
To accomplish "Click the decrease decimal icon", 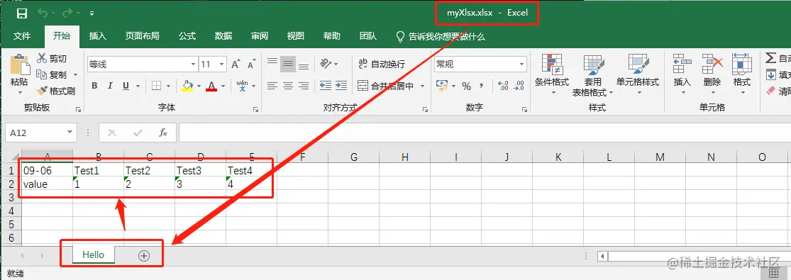I will [519, 86].
